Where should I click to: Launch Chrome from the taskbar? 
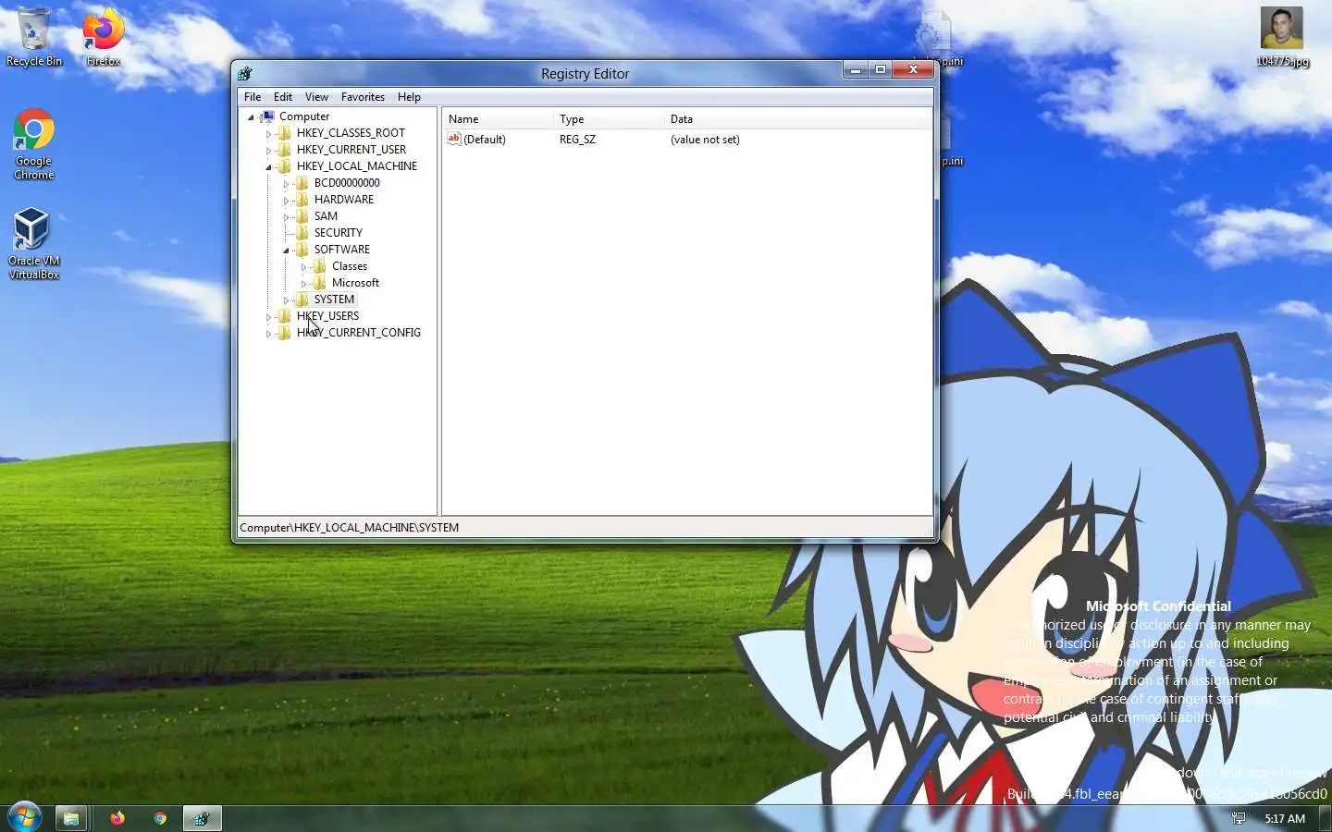[x=160, y=818]
